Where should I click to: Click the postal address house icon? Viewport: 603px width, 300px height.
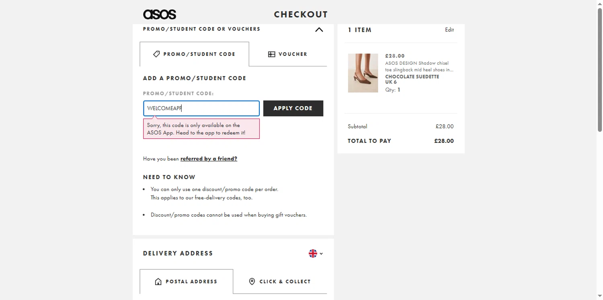(x=158, y=282)
